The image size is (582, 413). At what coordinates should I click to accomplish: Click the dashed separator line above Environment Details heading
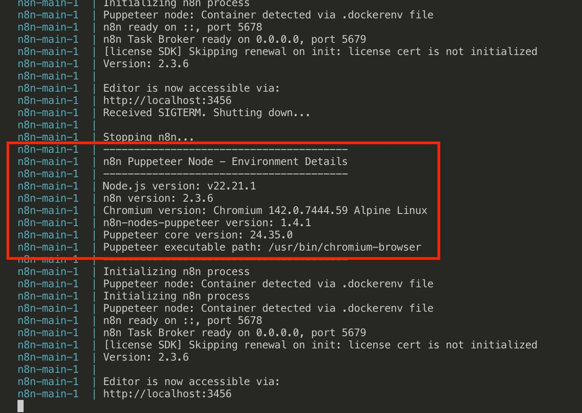click(225, 149)
